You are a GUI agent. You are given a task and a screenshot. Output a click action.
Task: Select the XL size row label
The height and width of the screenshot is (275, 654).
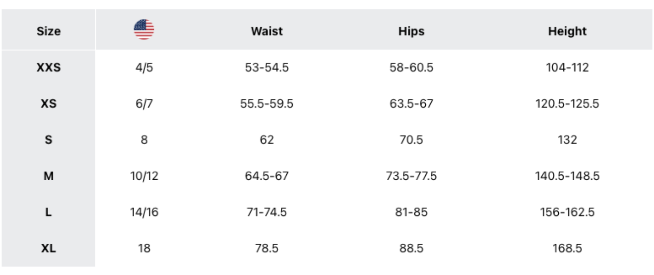(49, 248)
